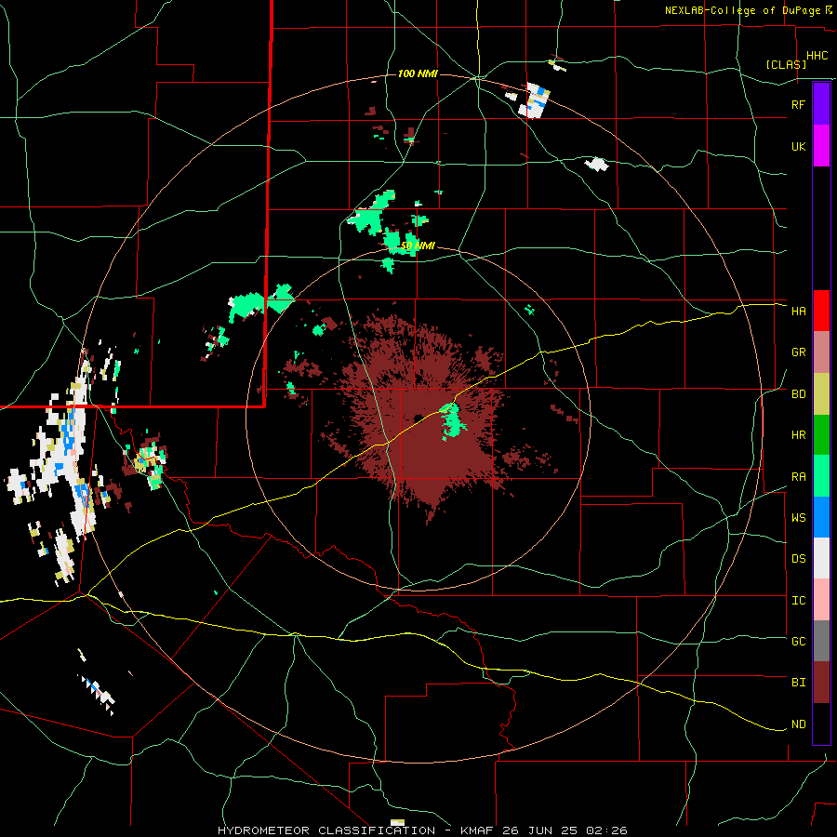The height and width of the screenshot is (837, 837).
Task: Click the 'HHC' product label
Action: [x=817, y=56]
